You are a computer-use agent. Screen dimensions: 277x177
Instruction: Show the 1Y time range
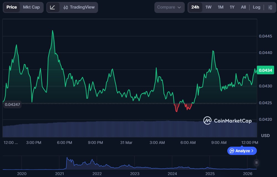232,7
